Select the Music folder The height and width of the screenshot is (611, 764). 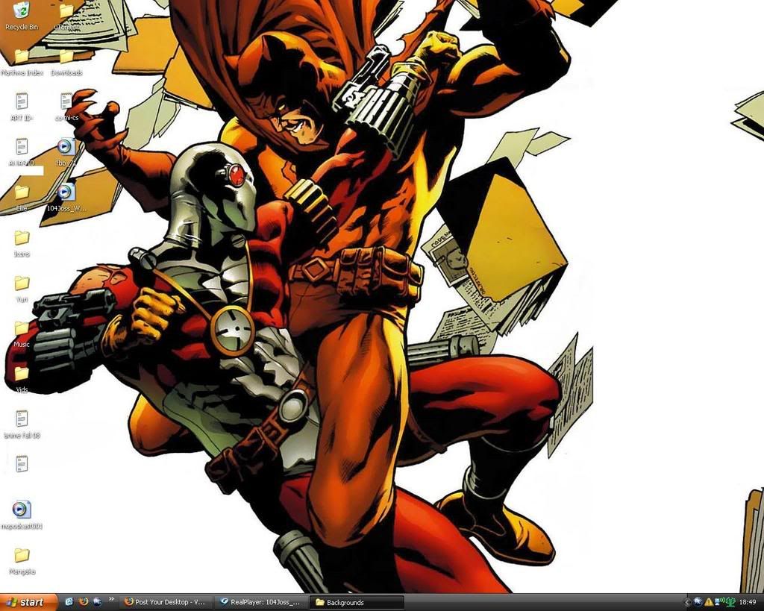click(22, 329)
